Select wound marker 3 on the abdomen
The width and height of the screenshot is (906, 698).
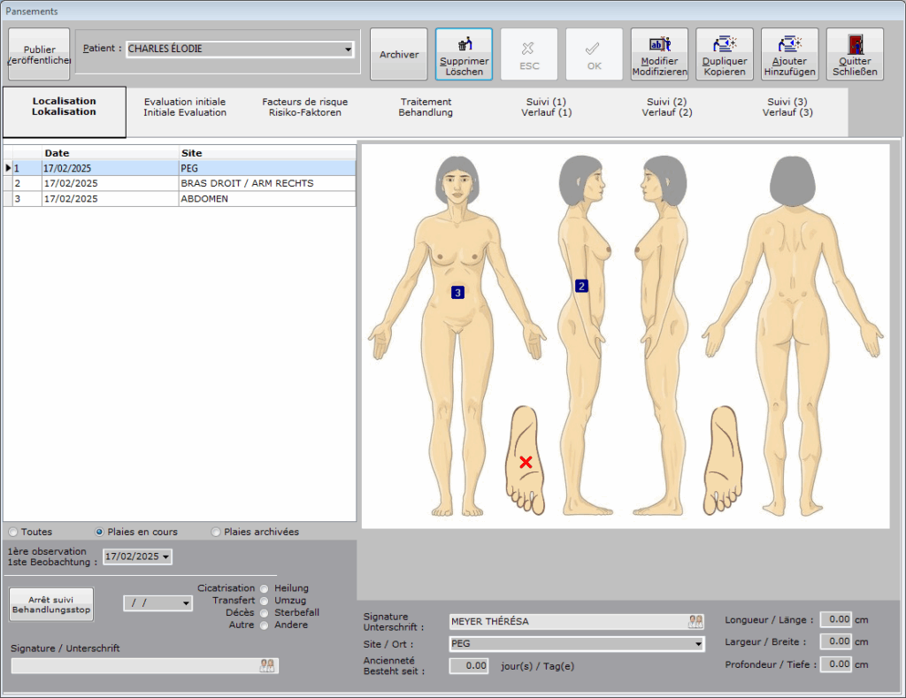[457, 292]
